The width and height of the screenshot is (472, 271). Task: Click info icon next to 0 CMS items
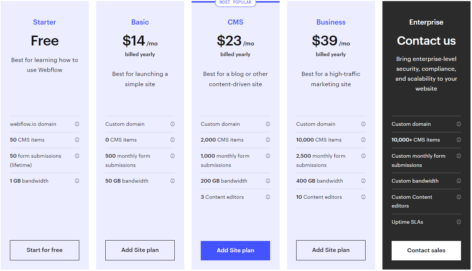(x=173, y=140)
